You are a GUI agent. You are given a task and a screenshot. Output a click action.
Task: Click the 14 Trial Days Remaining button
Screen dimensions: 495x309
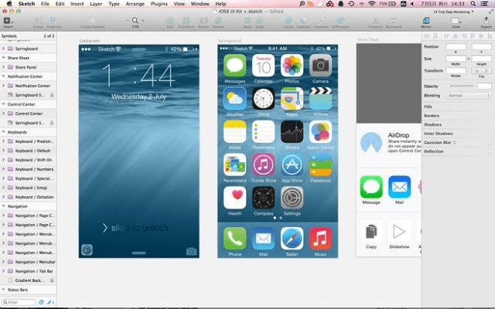pyautogui.click(x=453, y=12)
